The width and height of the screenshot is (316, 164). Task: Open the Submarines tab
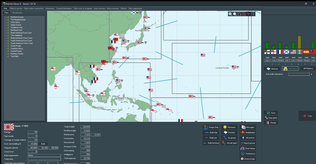pyautogui.click(x=50, y=8)
